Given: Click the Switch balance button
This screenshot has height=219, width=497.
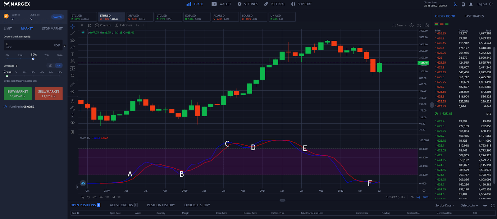Looking at the screenshot, I should coord(57,17).
